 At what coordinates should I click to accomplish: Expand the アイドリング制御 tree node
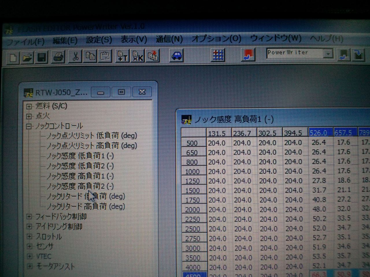point(29,227)
